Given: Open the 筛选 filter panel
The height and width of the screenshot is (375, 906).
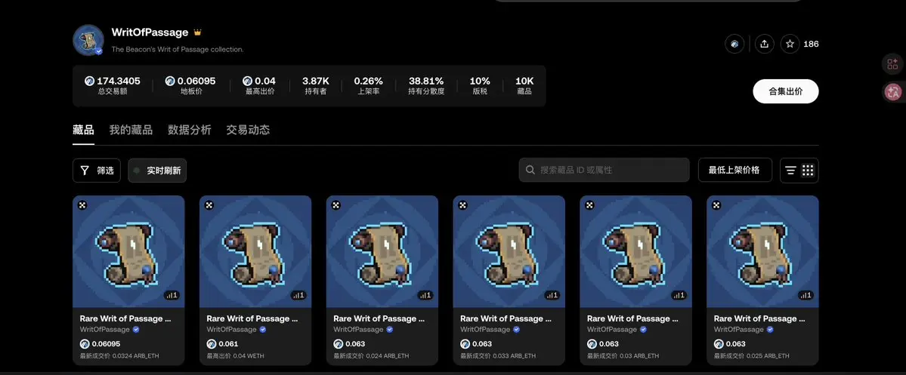Looking at the screenshot, I should coord(97,171).
